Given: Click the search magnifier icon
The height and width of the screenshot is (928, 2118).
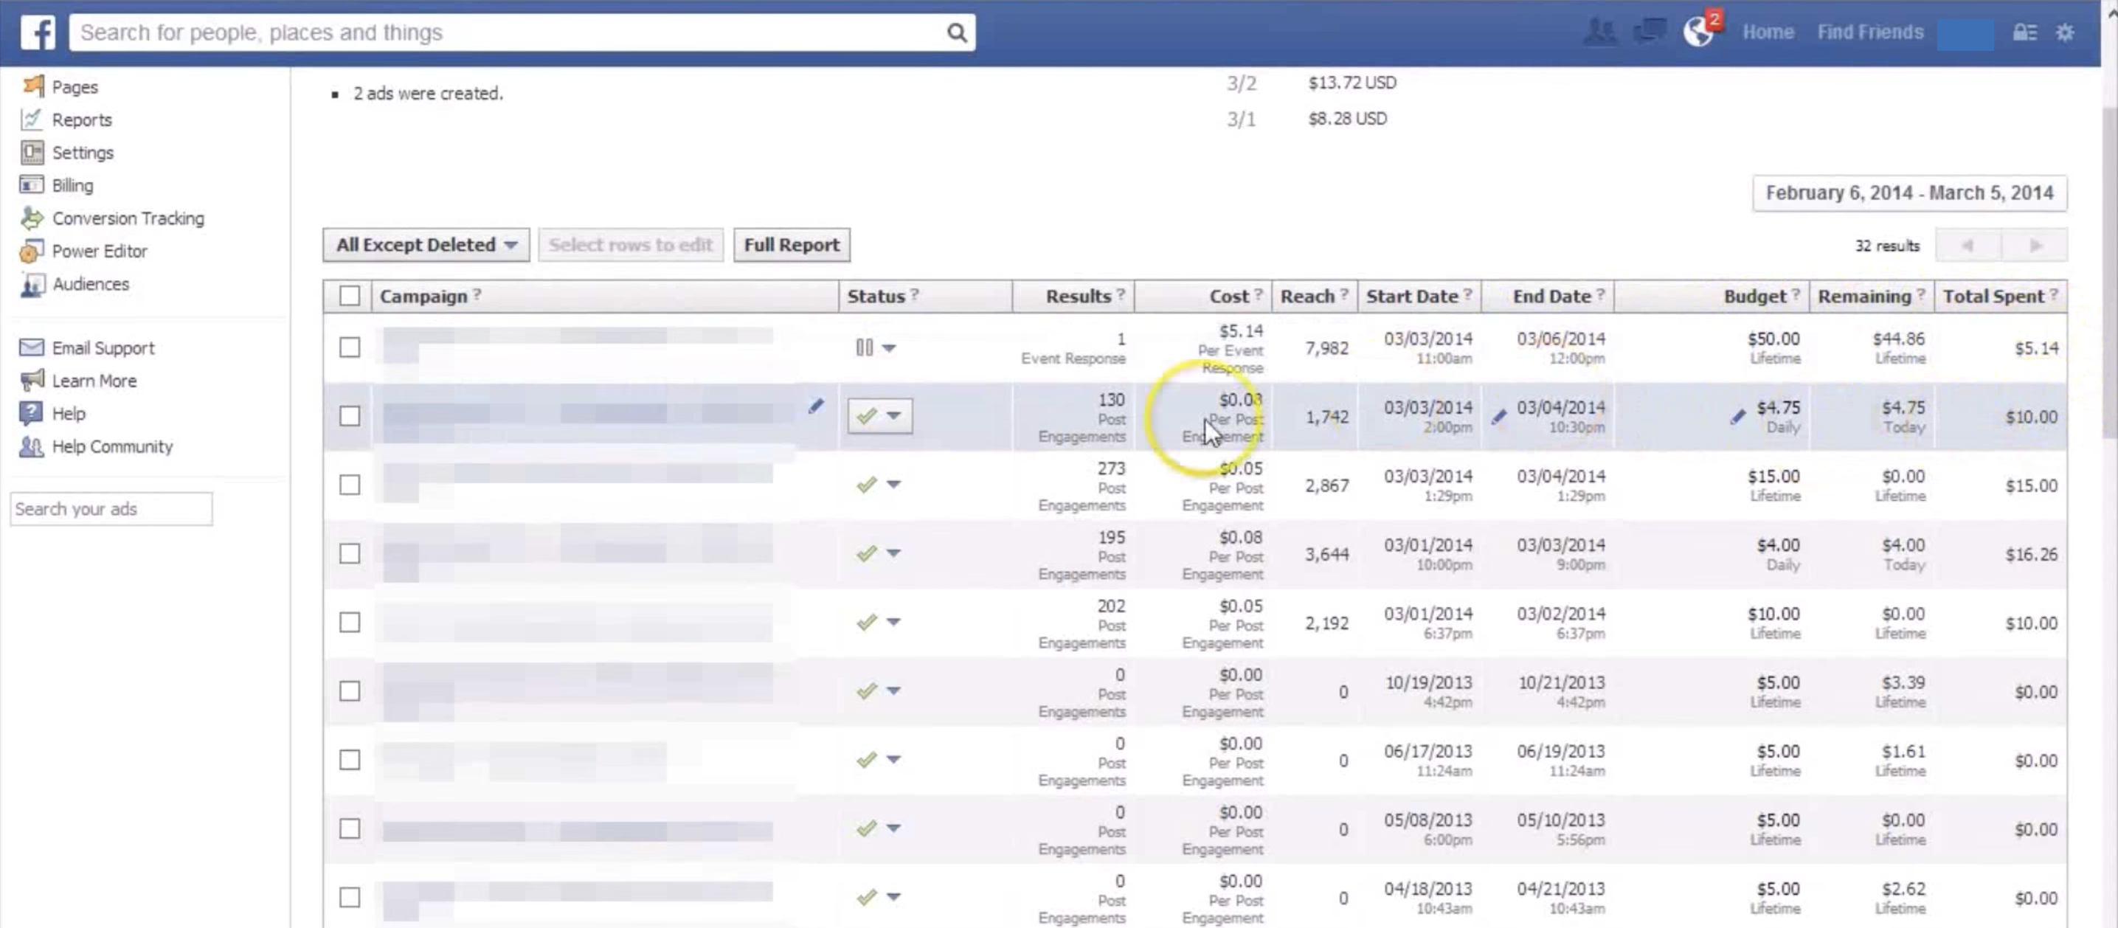Looking at the screenshot, I should pos(955,32).
